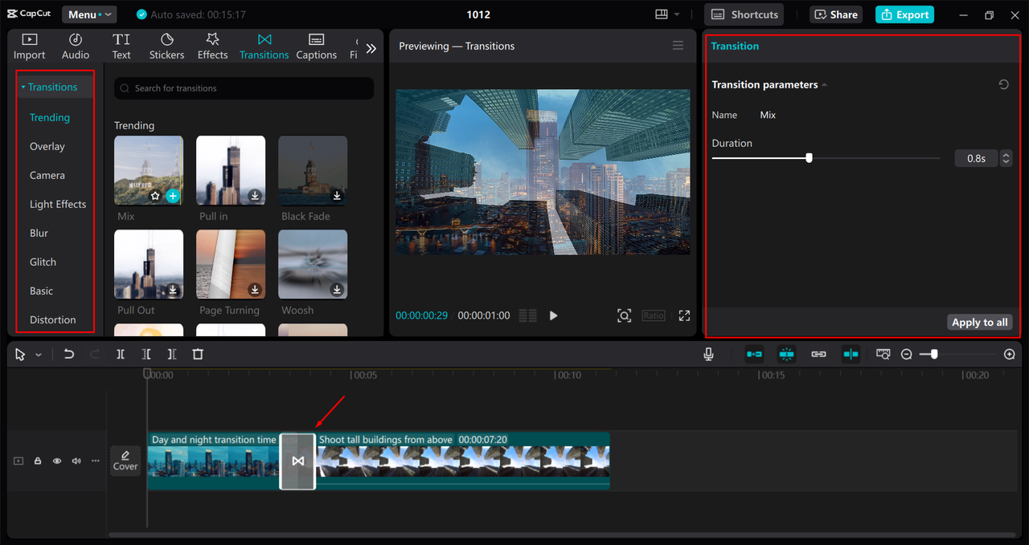Open the Menu dropdown
The image size is (1029, 545).
[x=89, y=14]
